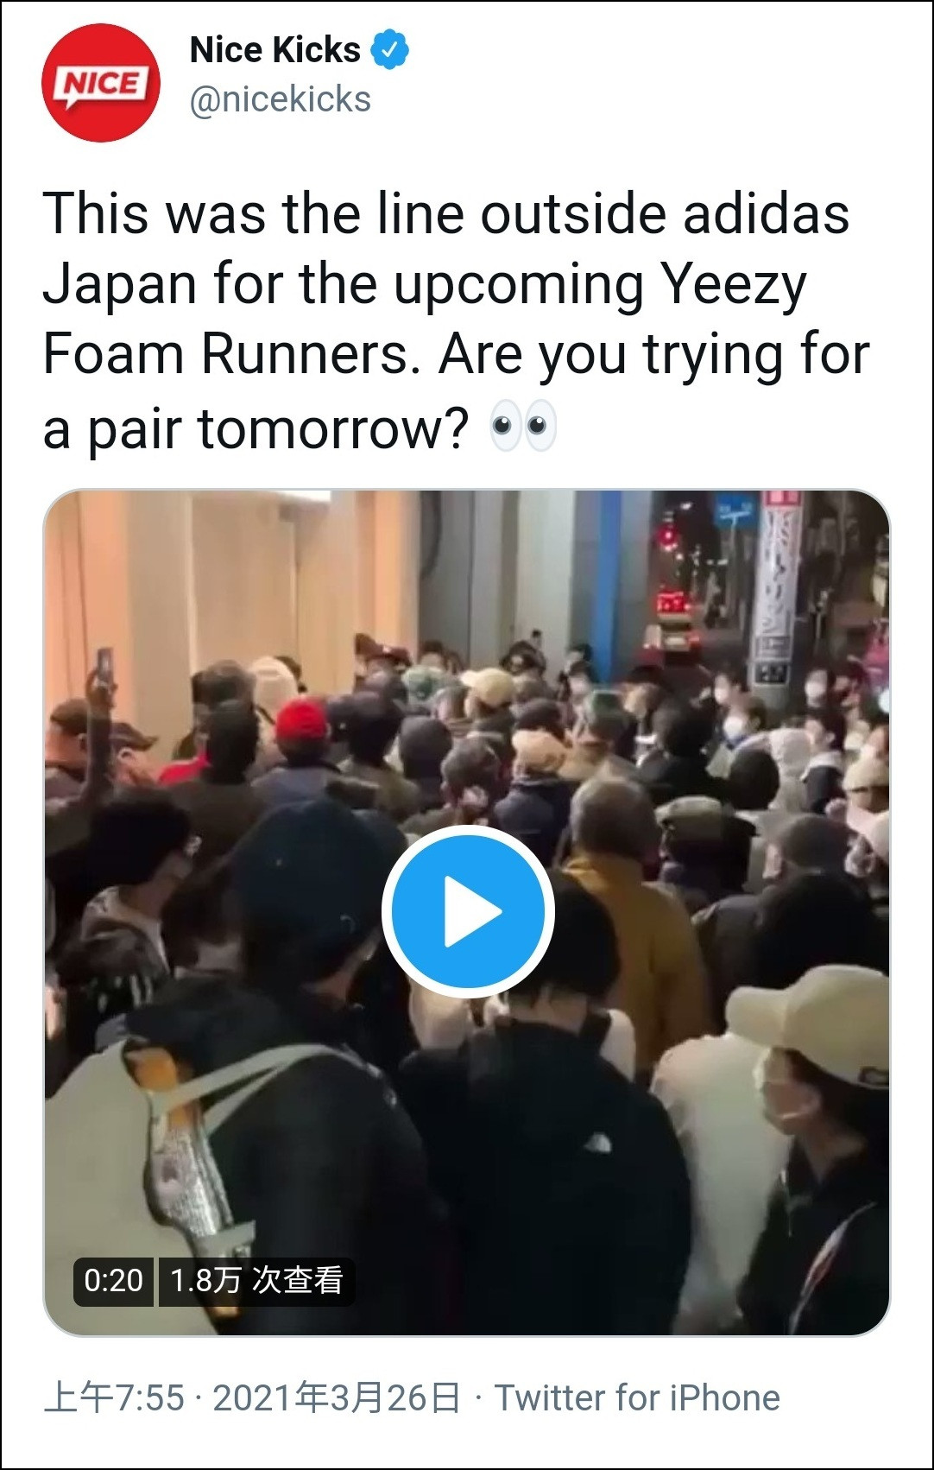Image resolution: width=934 pixels, height=1470 pixels.
Task: Click the raised phone in the crowd
Action: click(x=104, y=667)
